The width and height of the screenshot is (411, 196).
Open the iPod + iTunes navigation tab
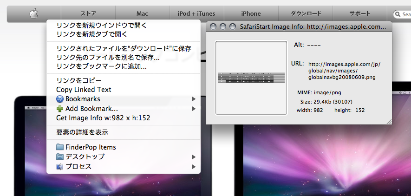(196, 13)
